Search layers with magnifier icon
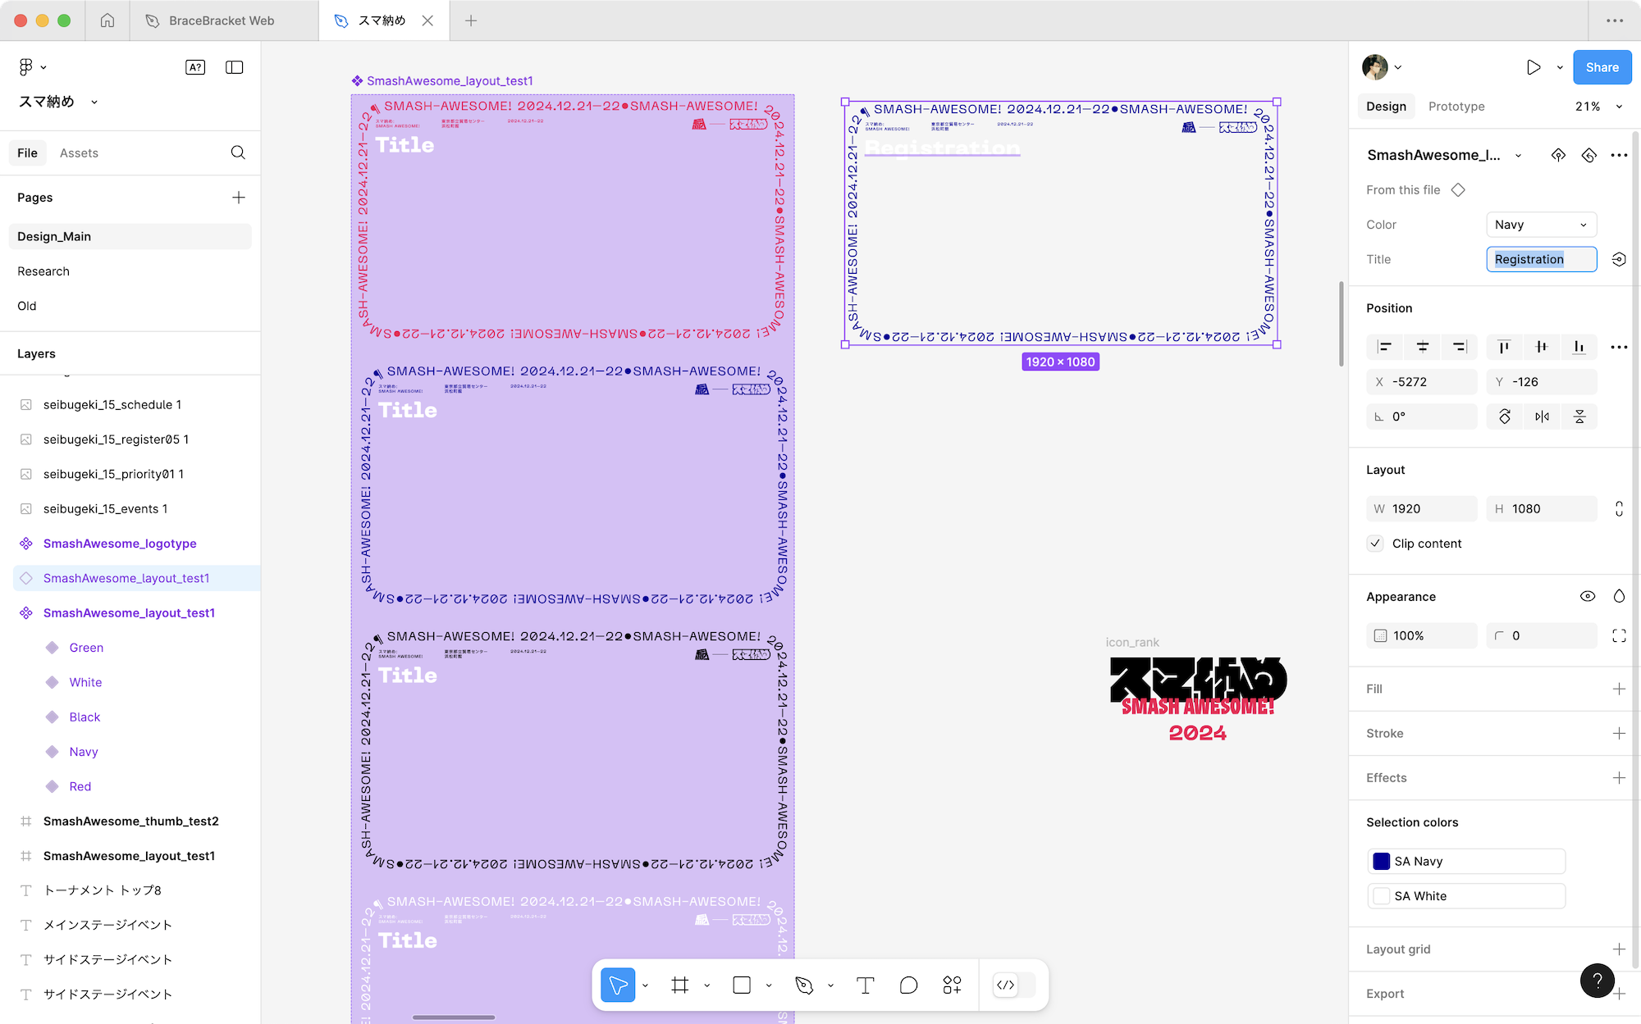This screenshot has width=1641, height=1024. (x=238, y=152)
